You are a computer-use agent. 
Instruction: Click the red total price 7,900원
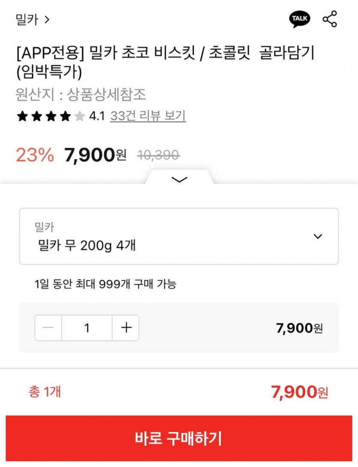coord(299,392)
